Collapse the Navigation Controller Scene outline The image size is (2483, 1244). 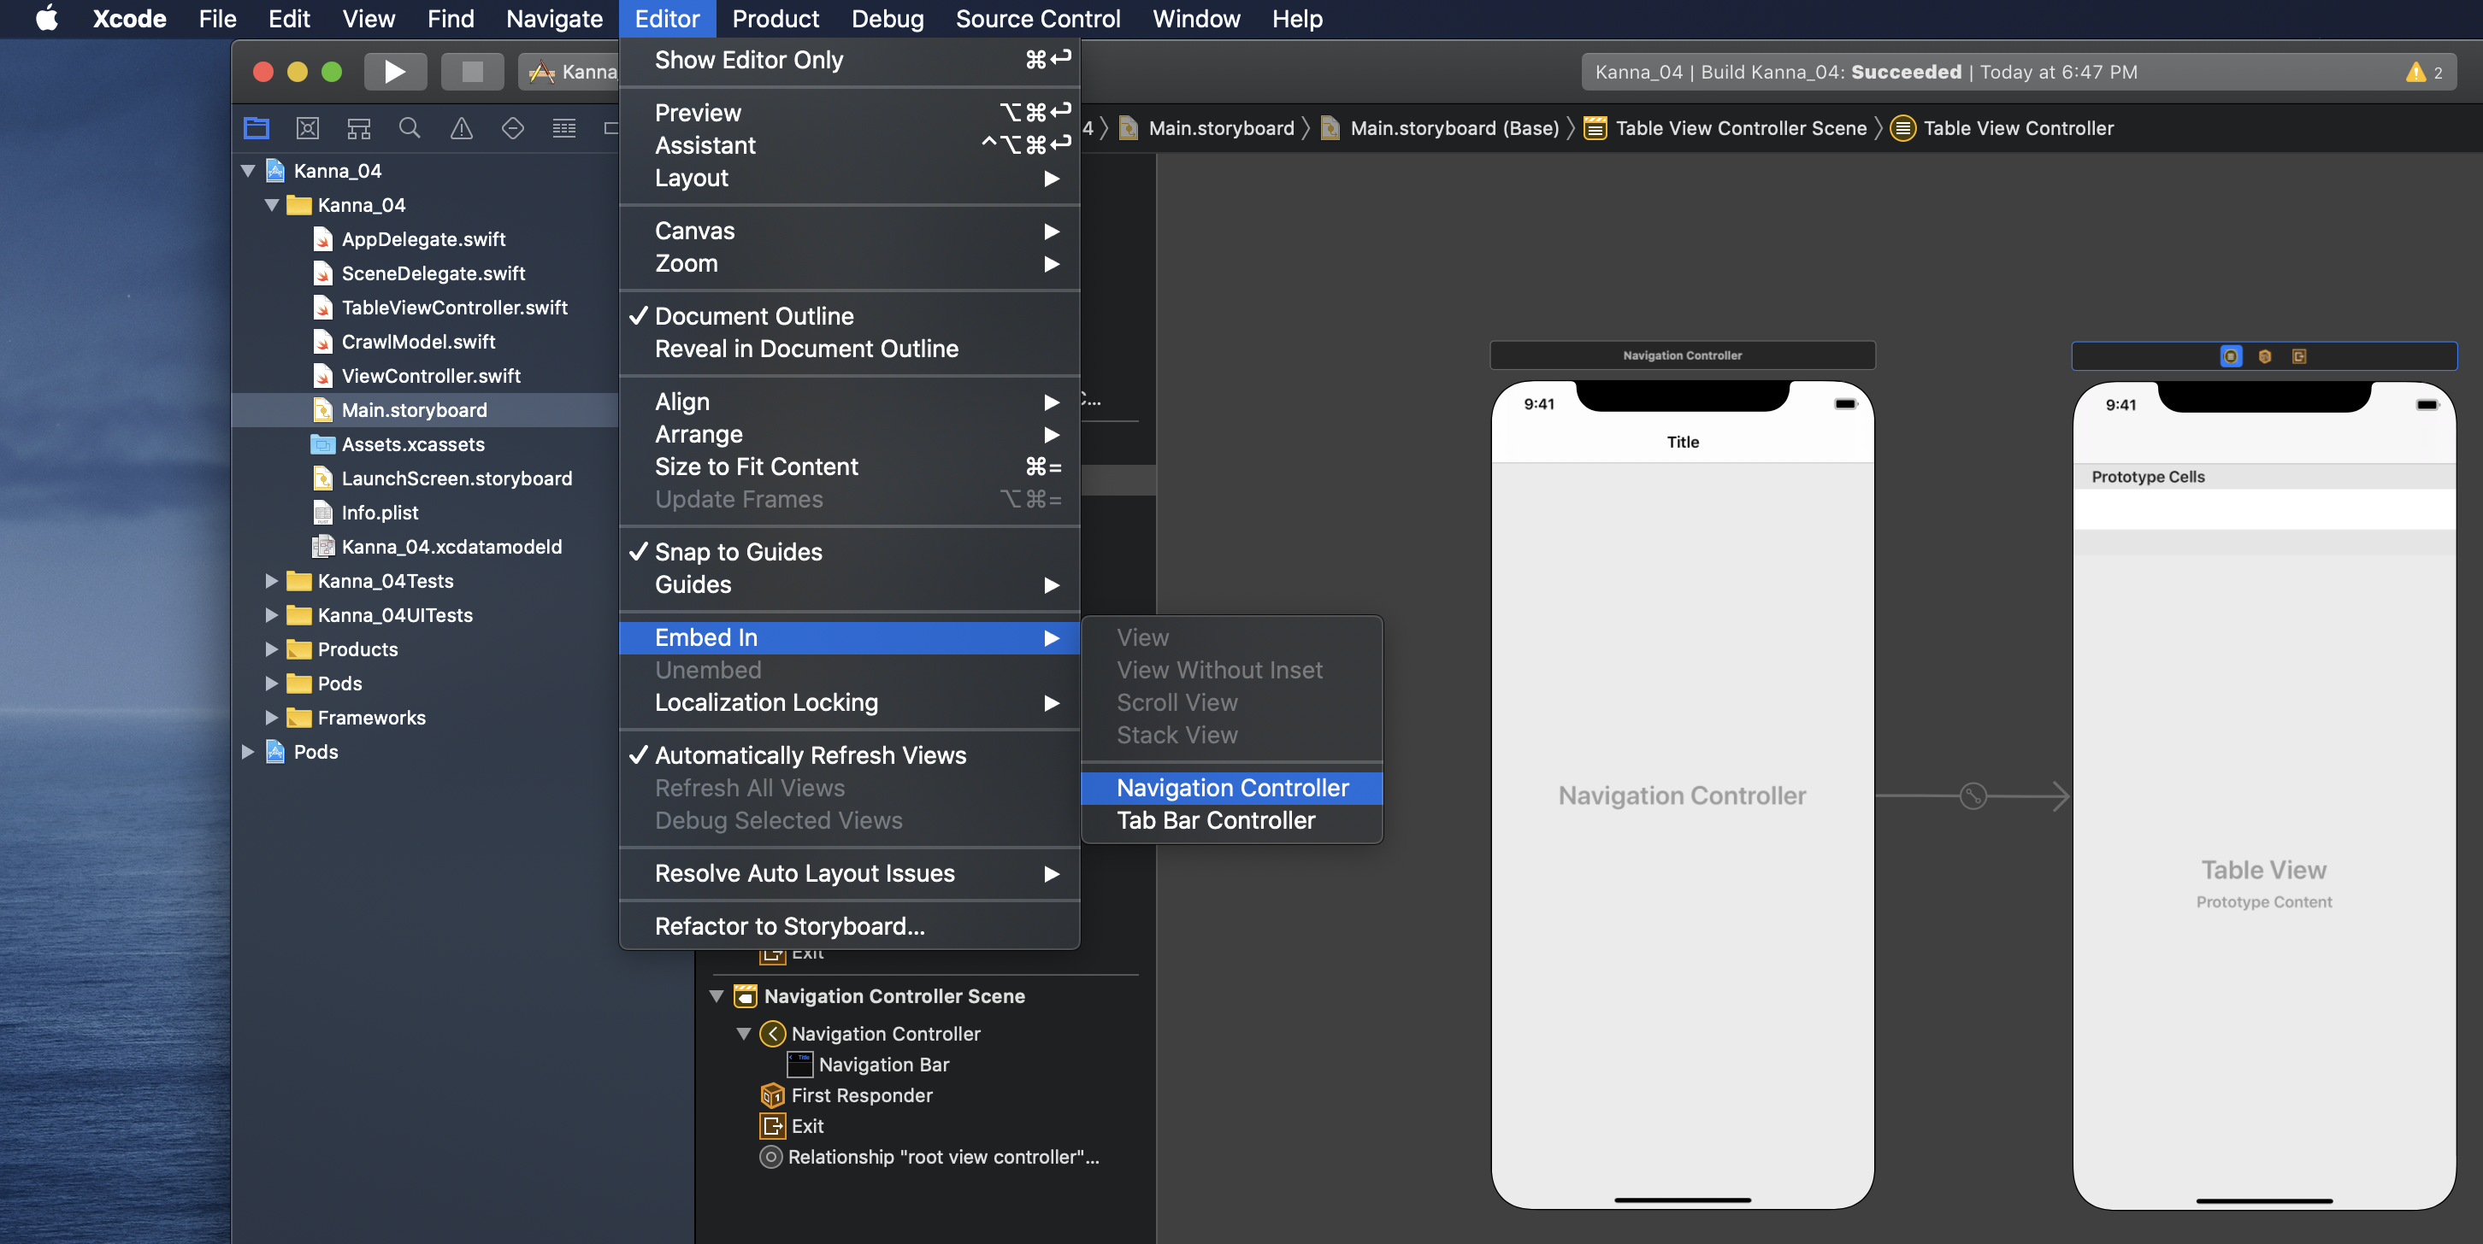point(717,995)
